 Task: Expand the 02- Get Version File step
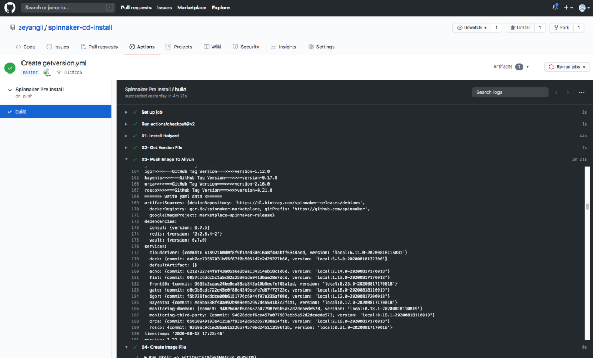coord(126,148)
